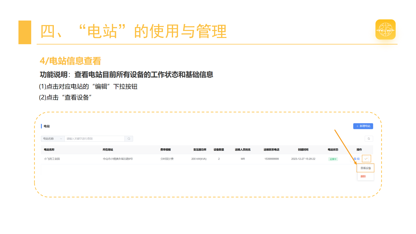Click the refresh icon button
416x234 pixels.
[369, 139]
